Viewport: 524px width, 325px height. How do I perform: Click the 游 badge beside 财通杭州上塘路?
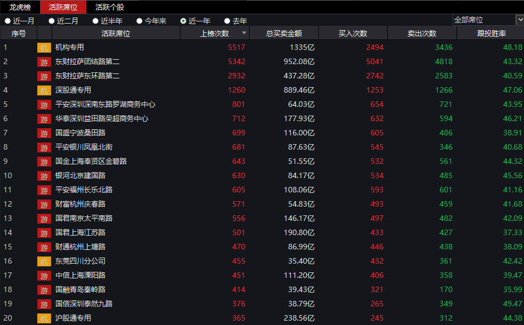44,247
